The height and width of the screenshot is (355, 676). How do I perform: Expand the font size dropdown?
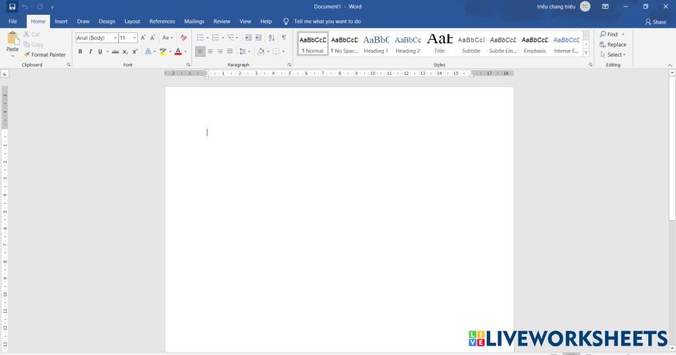point(135,38)
